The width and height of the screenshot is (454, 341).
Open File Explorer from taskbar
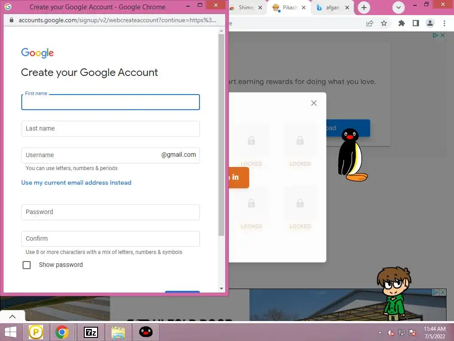click(x=118, y=332)
